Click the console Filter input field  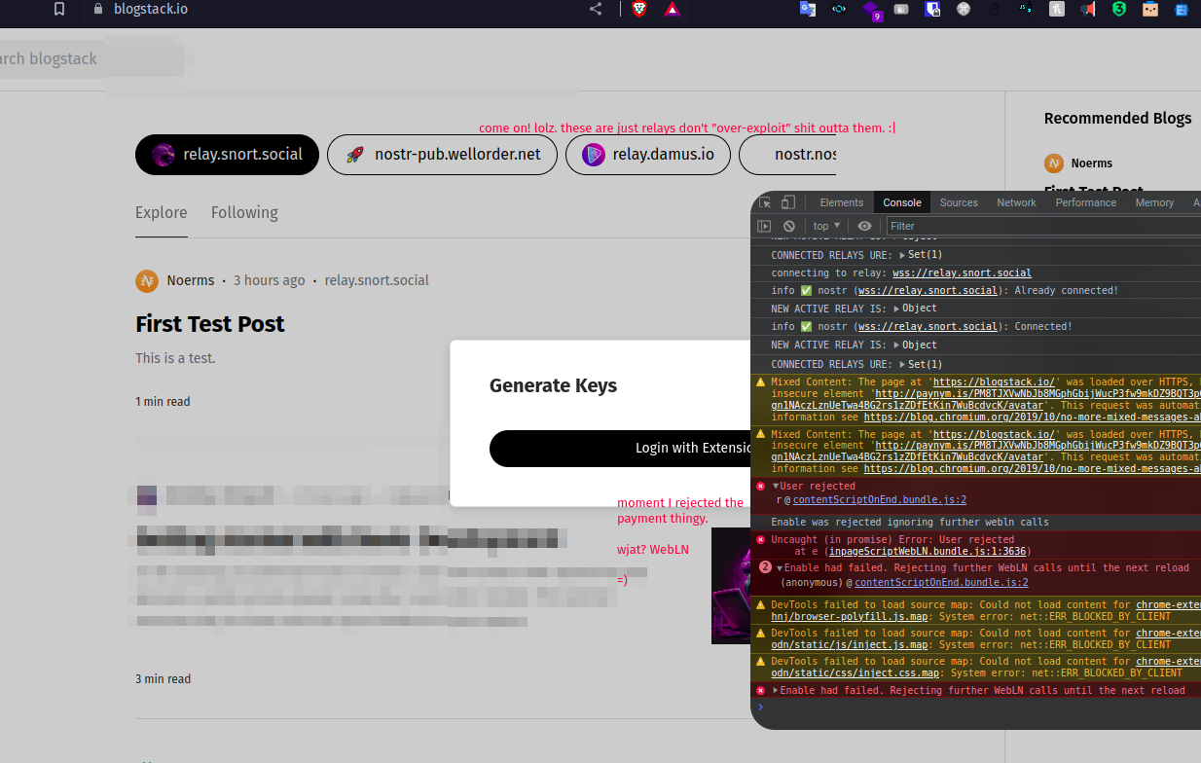click(x=1041, y=226)
